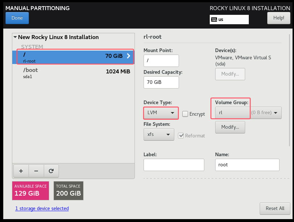Open the Device Type LVM dropdown

(161, 113)
